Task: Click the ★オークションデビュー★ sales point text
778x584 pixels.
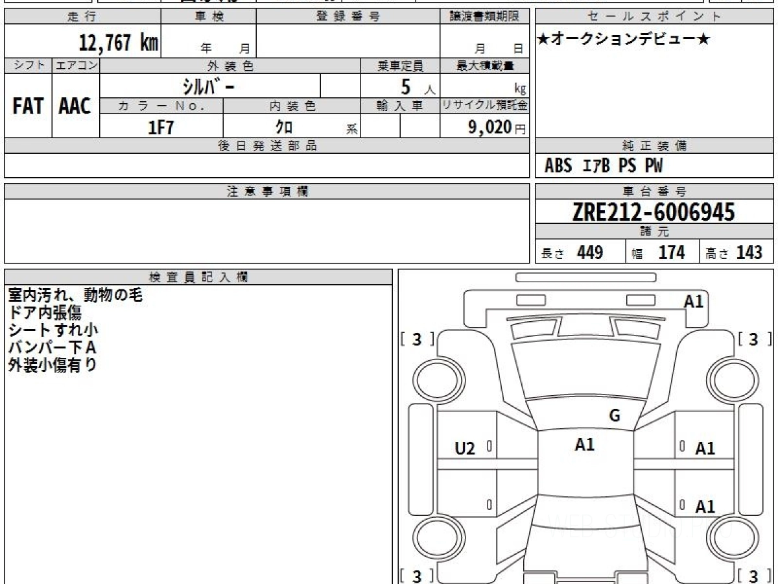Action: 624,40
